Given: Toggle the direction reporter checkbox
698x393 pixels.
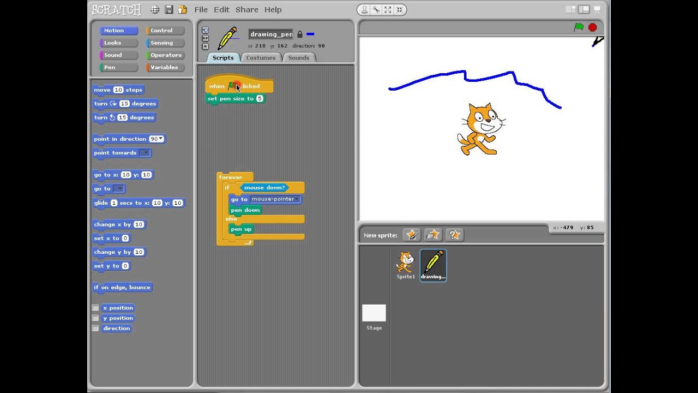Looking at the screenshot, I should (x=95, y=329).
